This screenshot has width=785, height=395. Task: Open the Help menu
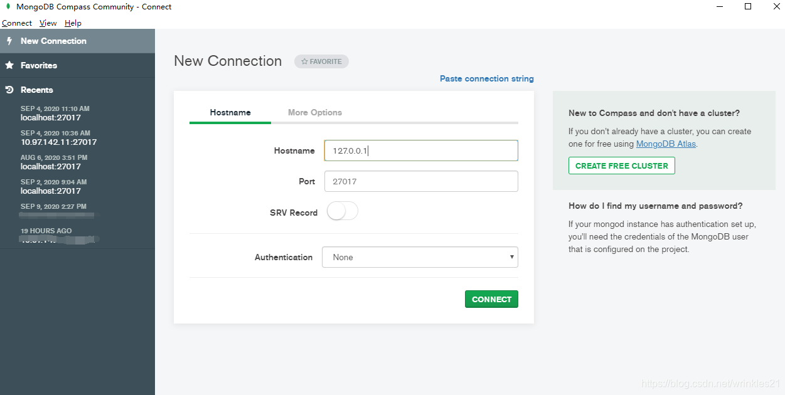pyautogui.click(x=73, y=23)
